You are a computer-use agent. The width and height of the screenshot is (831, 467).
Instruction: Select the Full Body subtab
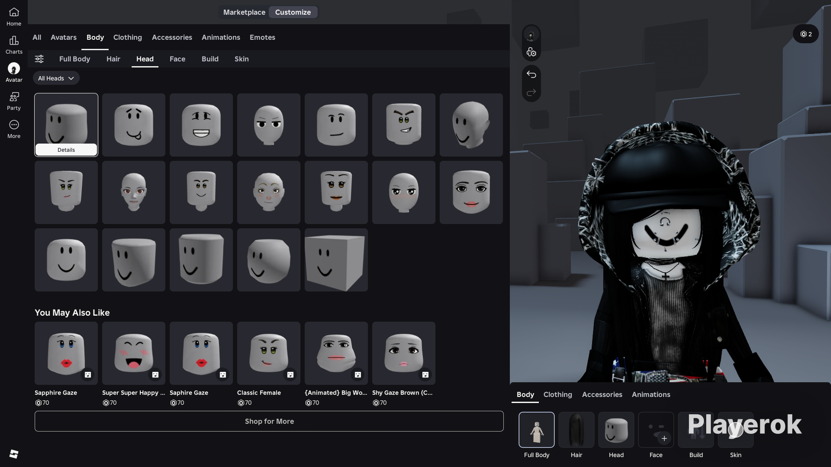pos(75,59)
